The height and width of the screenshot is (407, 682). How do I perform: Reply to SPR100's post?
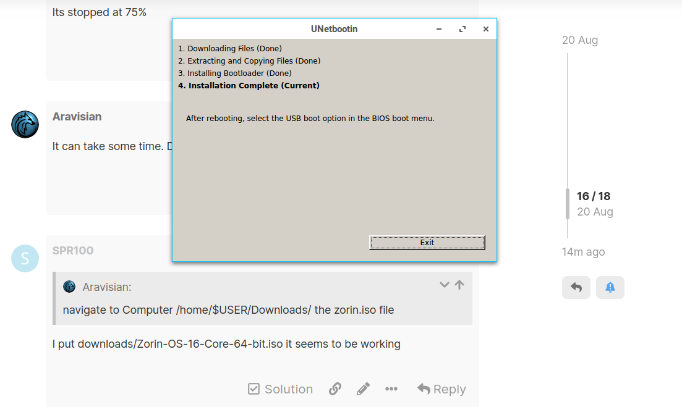(x=441, y=388)
